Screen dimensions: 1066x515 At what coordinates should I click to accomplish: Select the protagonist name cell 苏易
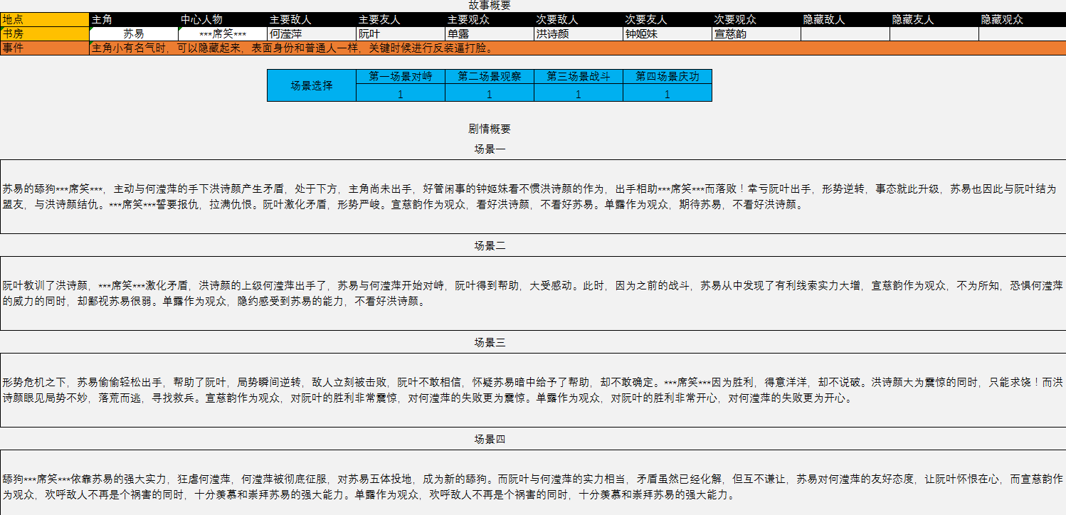[x=134, y=33]
